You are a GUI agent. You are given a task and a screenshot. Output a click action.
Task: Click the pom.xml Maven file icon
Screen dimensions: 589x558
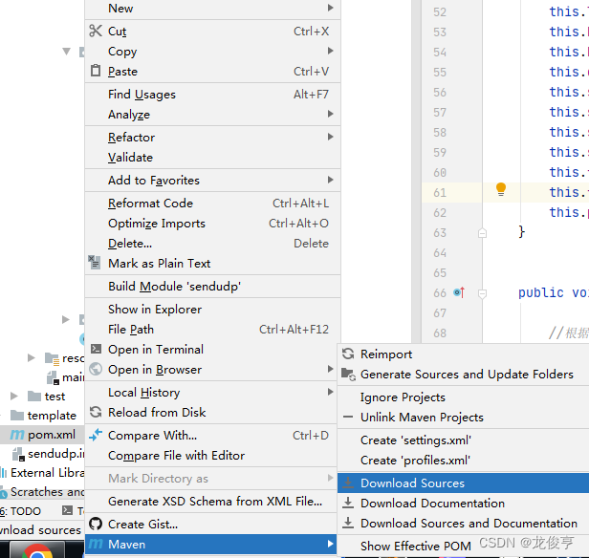(x=17, y=435)
